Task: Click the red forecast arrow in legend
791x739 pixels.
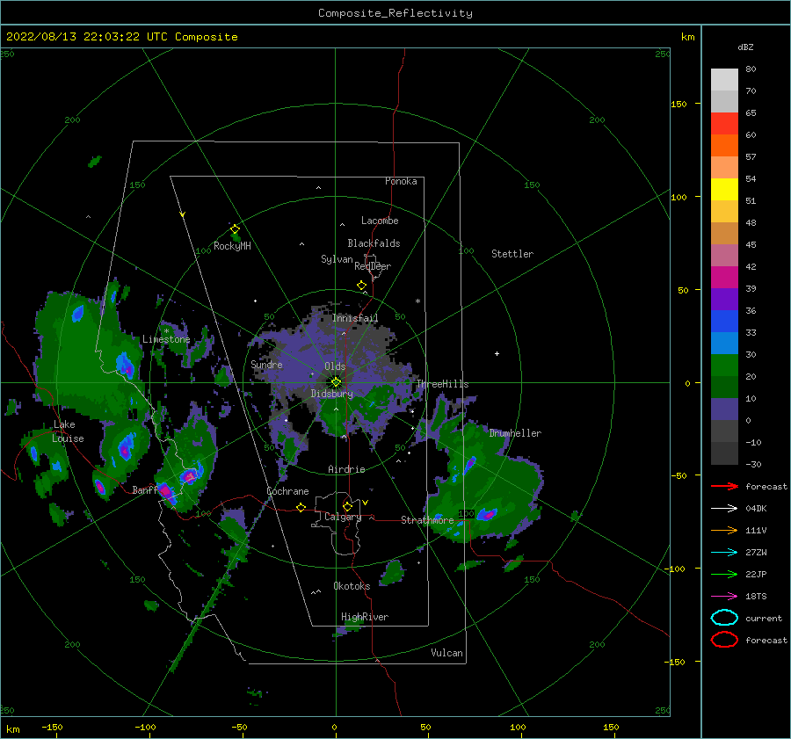Action: point(724,486)
